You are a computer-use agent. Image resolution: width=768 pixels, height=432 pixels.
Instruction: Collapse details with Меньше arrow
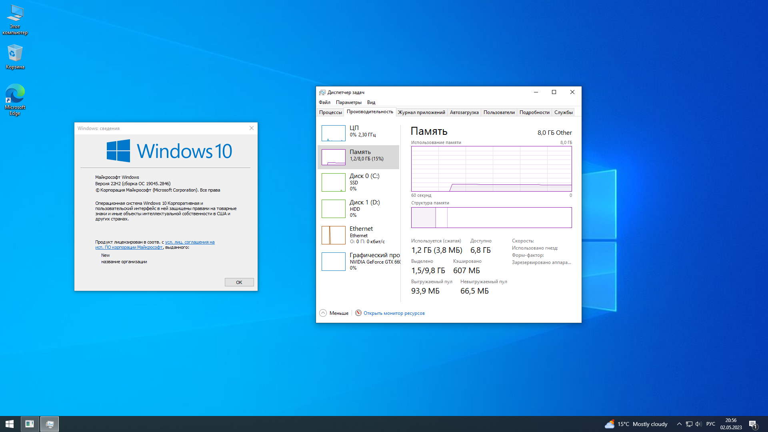323,313
